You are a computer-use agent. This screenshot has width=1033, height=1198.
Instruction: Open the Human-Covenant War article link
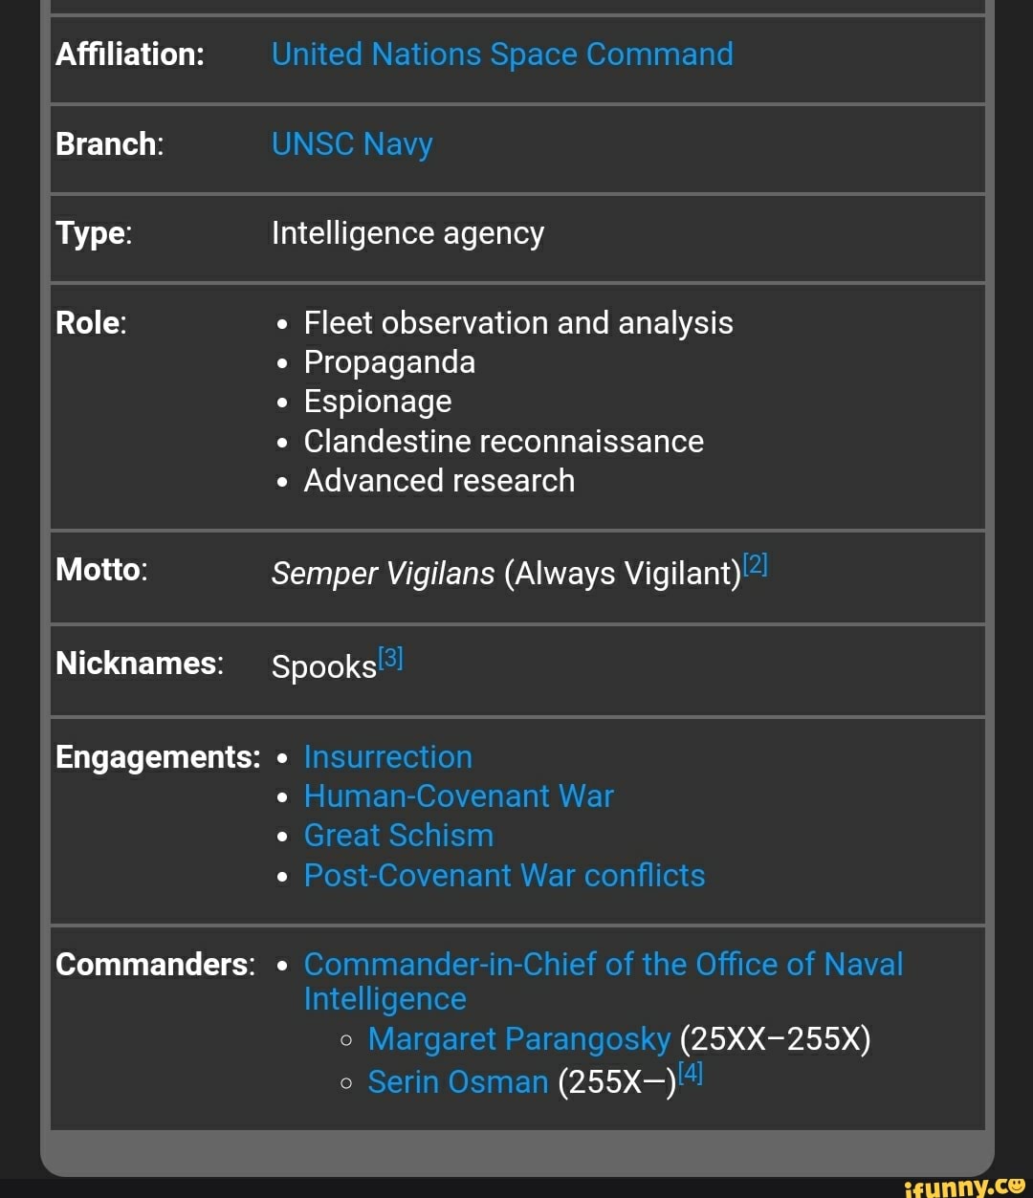tap(458, 796)
